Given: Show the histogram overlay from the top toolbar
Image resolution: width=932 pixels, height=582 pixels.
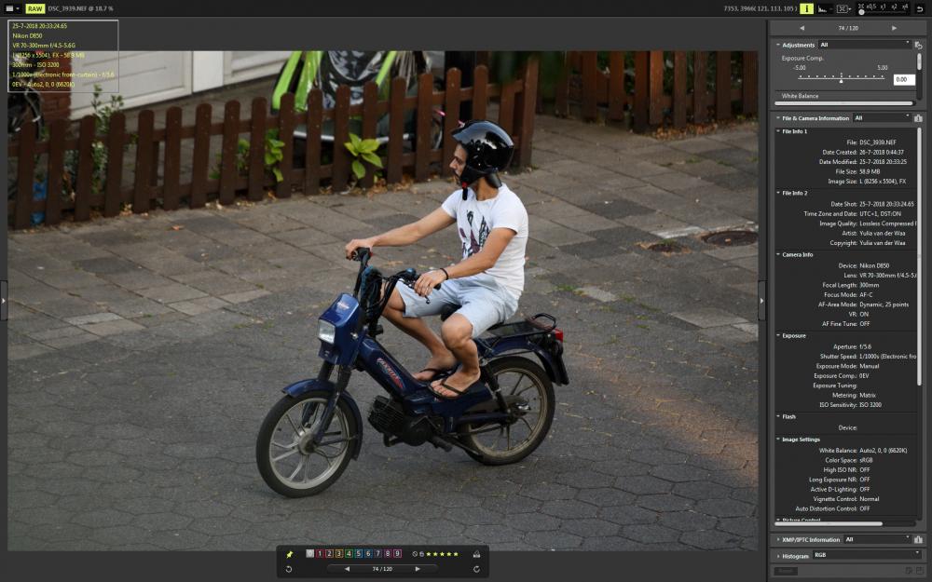Looking at the screenshot, I should [x=825, y=8].
